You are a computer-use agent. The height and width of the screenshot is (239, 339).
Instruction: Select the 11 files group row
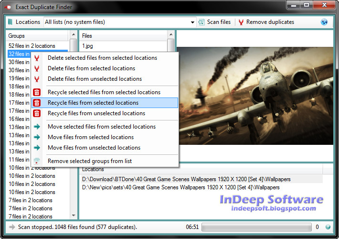click(x=19, y=160)
